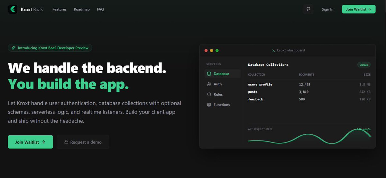Click the Kroxt logo icon

13,9
